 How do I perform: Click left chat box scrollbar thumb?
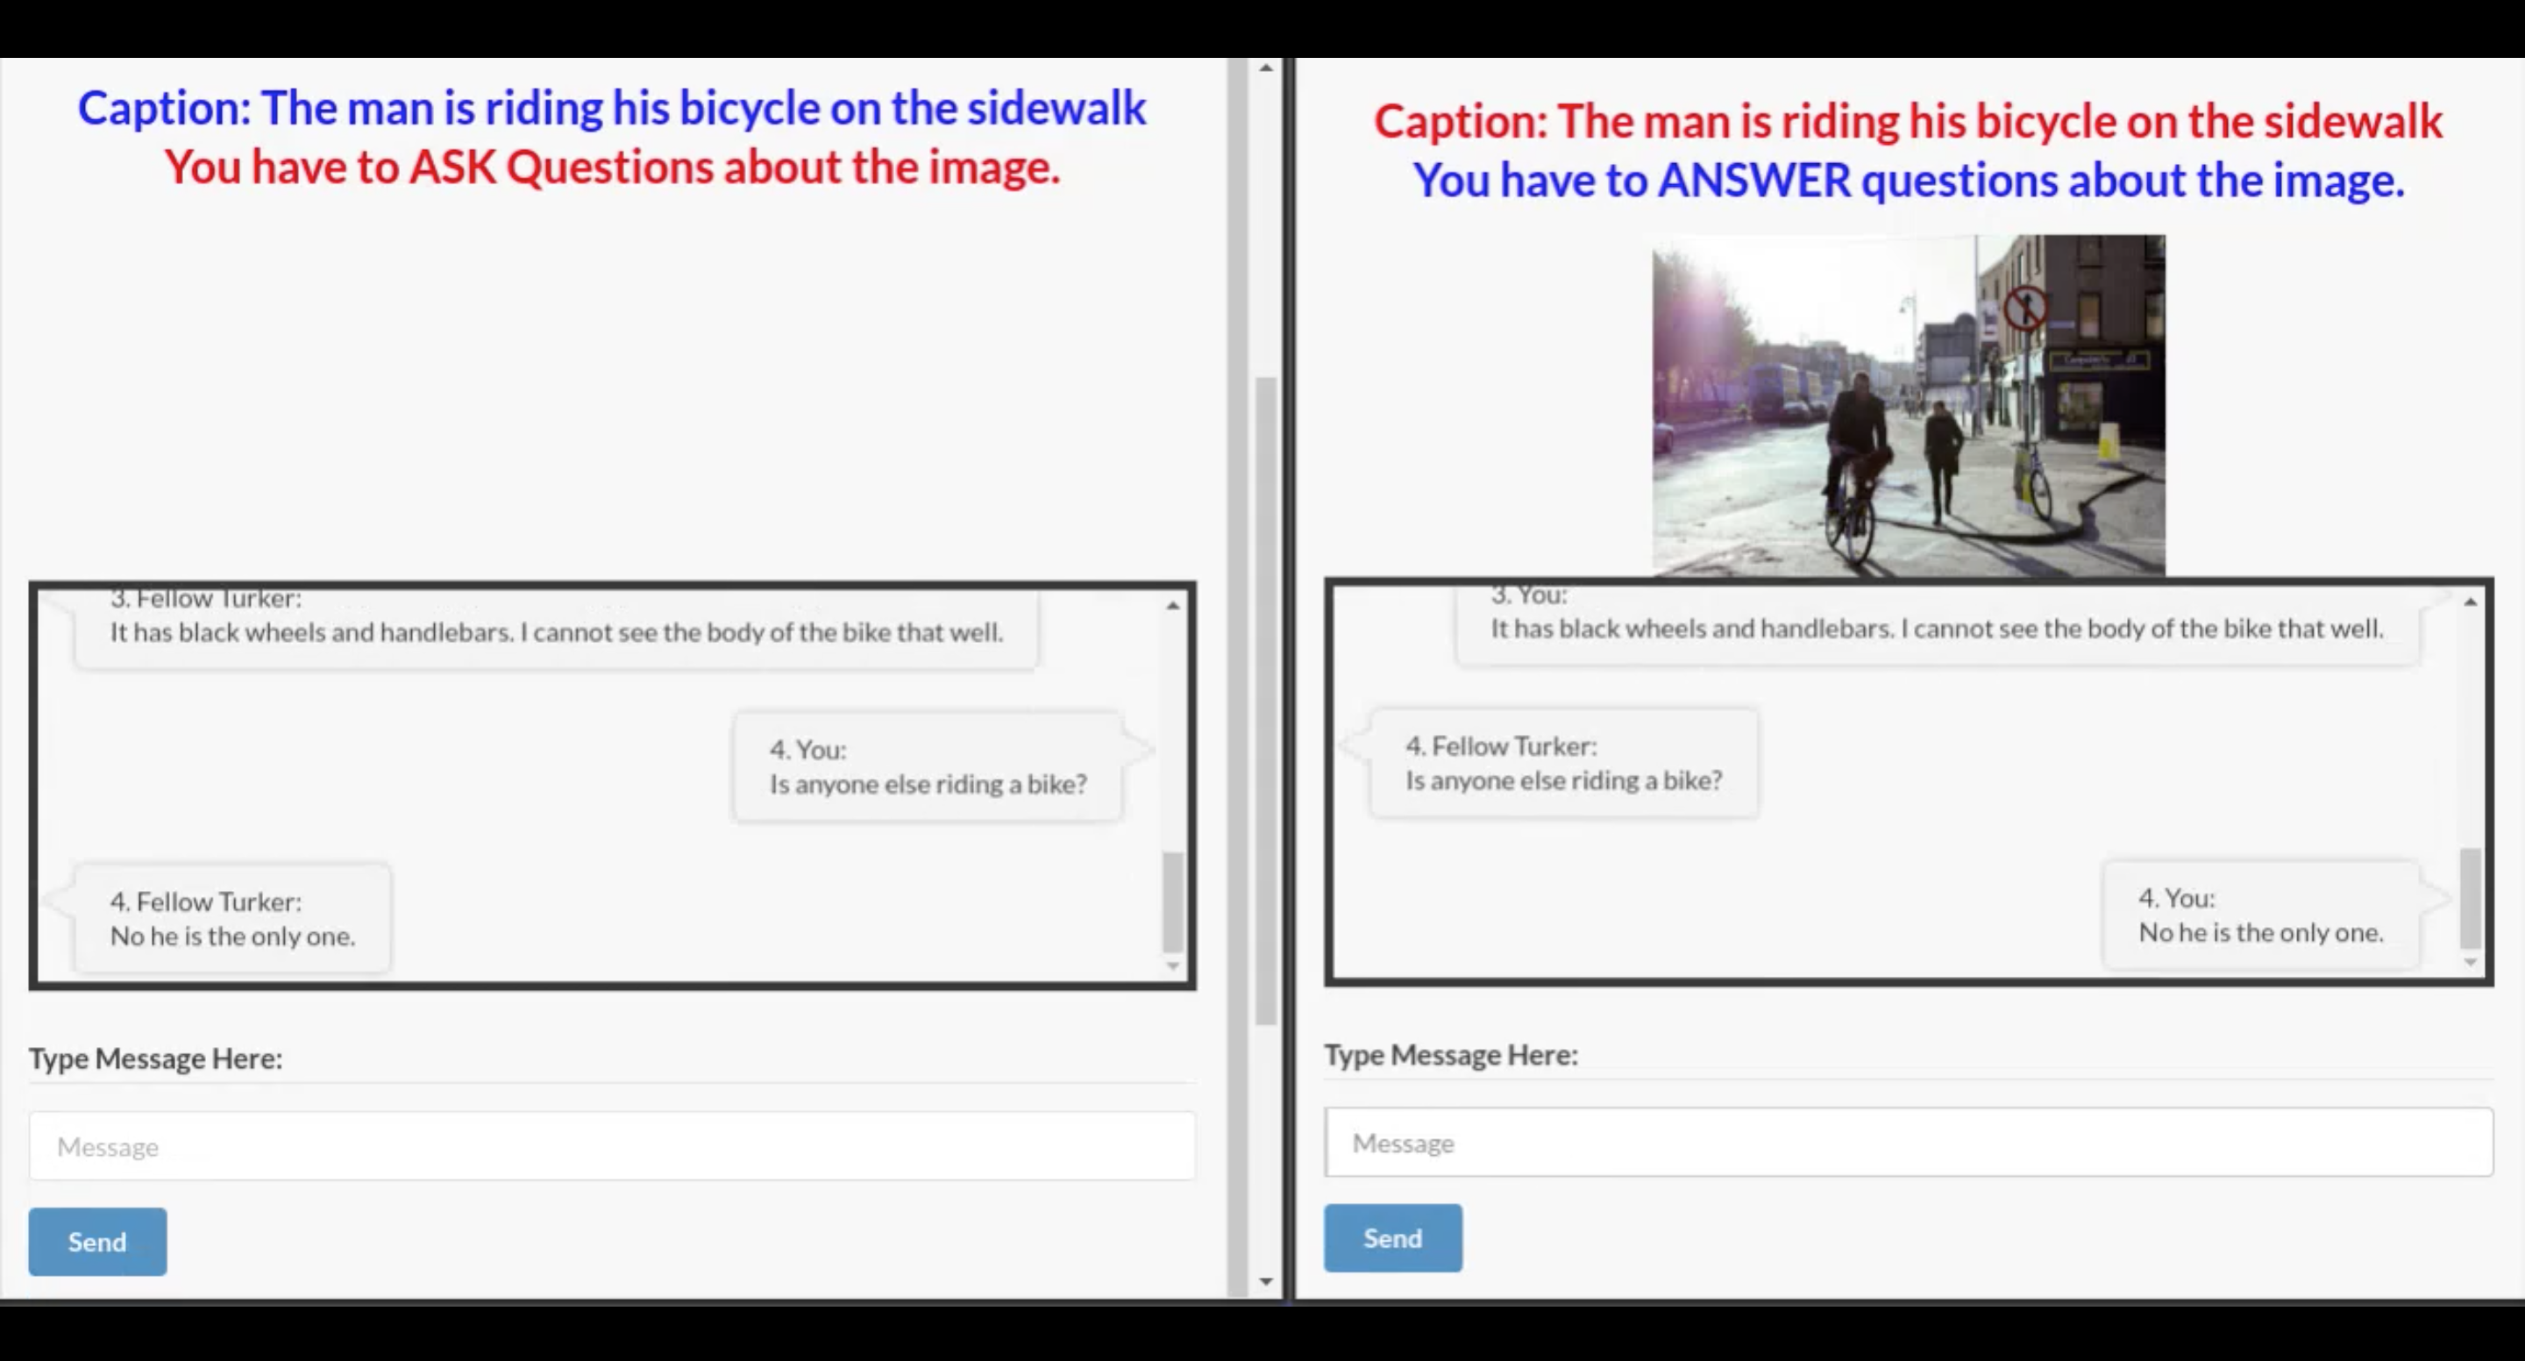[x=1172, y=901]
